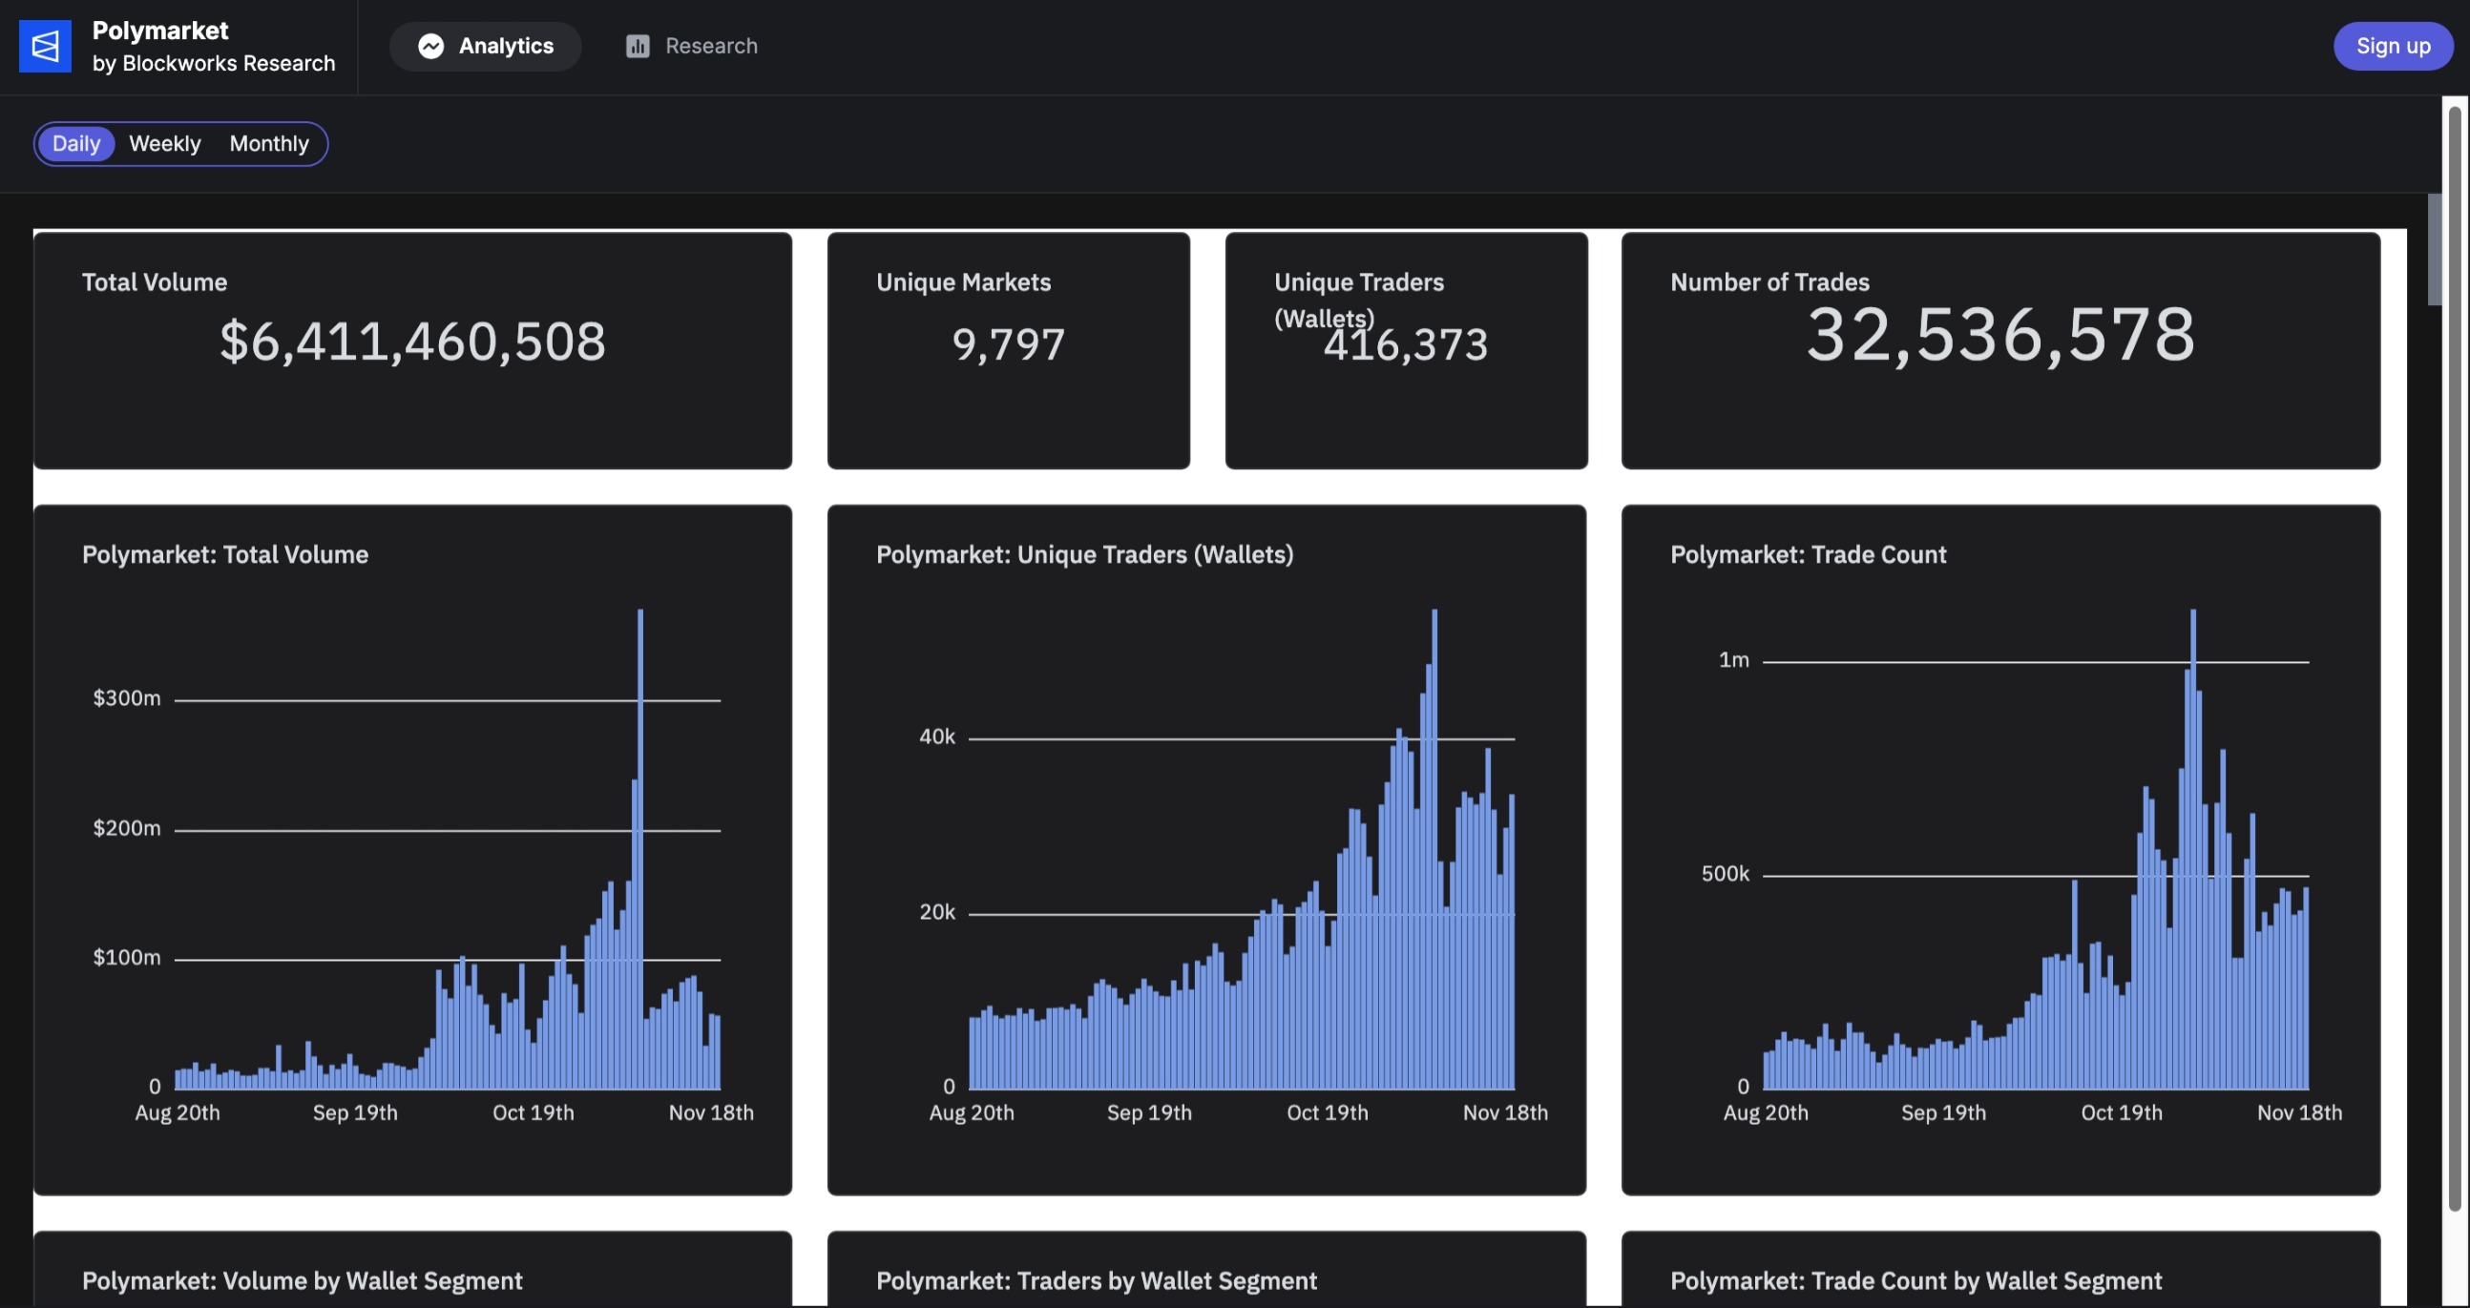Click Oct 19th label on Unique Traders chart

click(1327, 1113)
